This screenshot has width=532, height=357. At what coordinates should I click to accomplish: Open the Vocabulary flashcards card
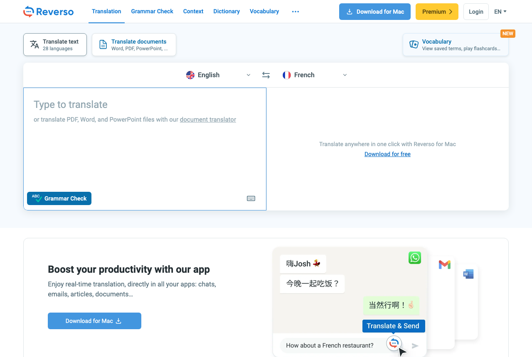(x=456, y=44)
